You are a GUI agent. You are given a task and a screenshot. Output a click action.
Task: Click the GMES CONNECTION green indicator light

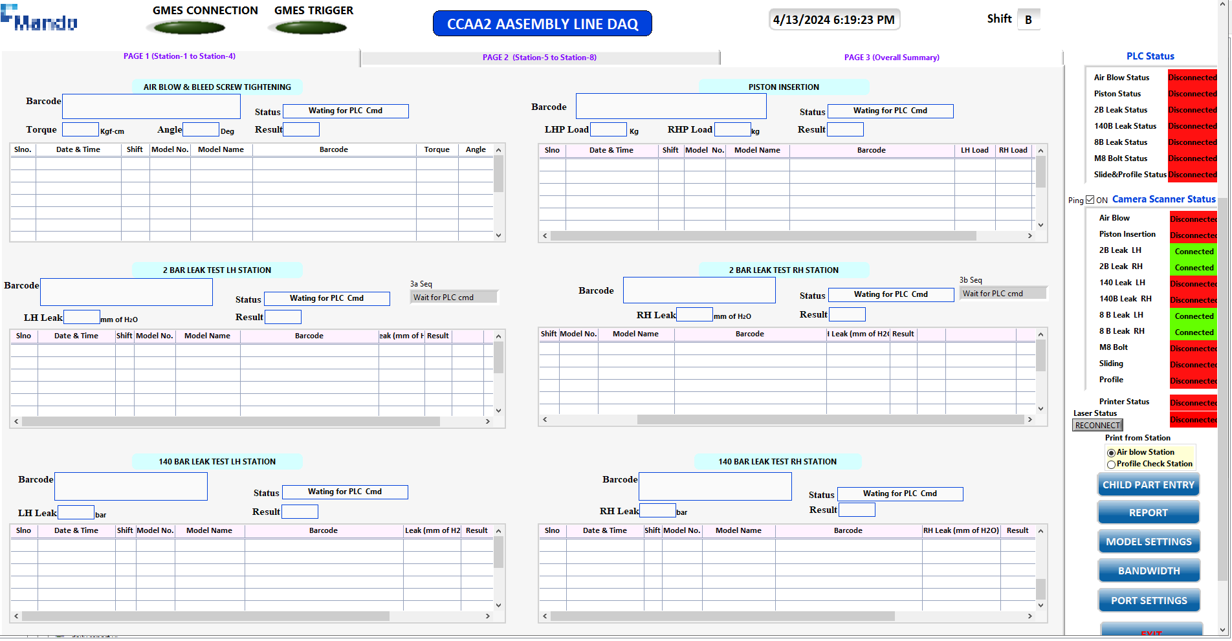coord(186,27)
